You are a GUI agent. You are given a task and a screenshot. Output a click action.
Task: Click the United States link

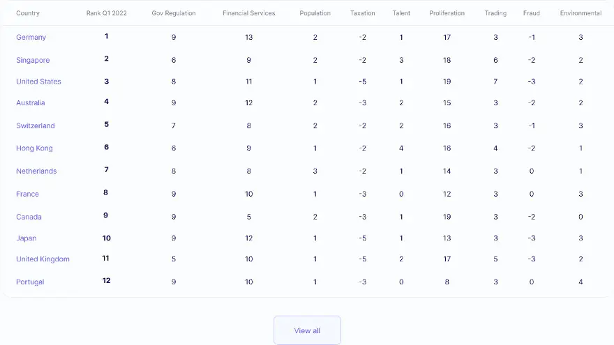click(38, 82)
